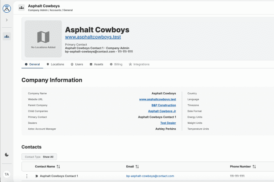
Task: Expand the sidebar with the chevron arrow
Action: coord(7,20)
